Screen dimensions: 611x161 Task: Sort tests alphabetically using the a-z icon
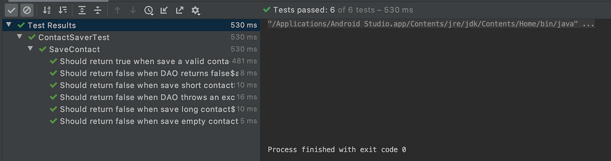coord(47,10)
